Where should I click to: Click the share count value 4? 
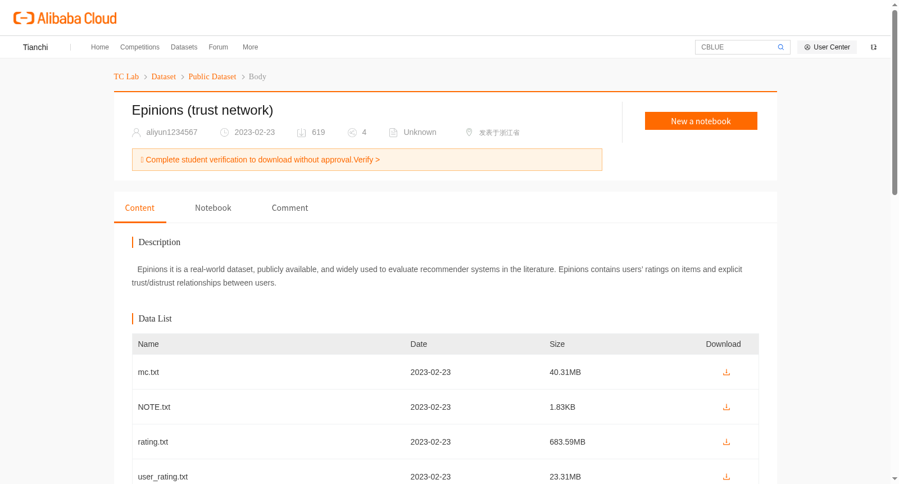tap(364, 132)
